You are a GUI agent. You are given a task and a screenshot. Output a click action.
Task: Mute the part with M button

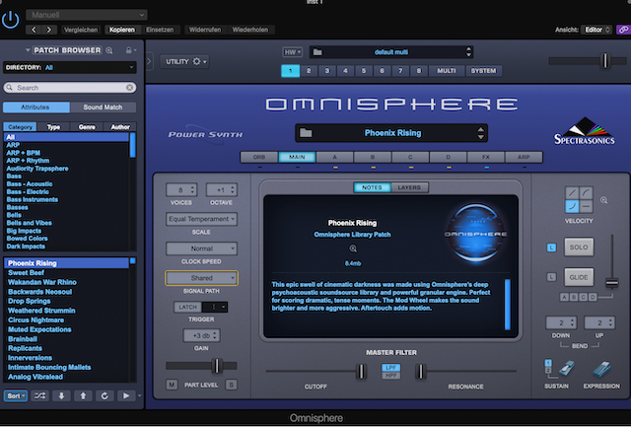point(172,385)
